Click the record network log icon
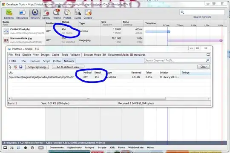Viewport: 230px width, 153px height. click(x=26, y=148)
